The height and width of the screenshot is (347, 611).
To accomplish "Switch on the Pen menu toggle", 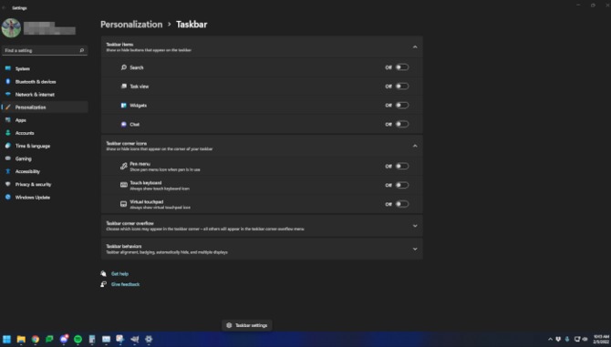I will [402, 167].
